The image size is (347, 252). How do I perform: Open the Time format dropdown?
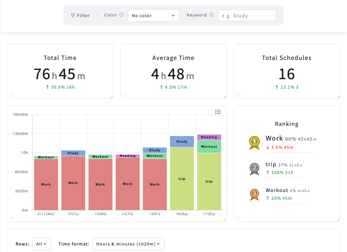point(128,244)
